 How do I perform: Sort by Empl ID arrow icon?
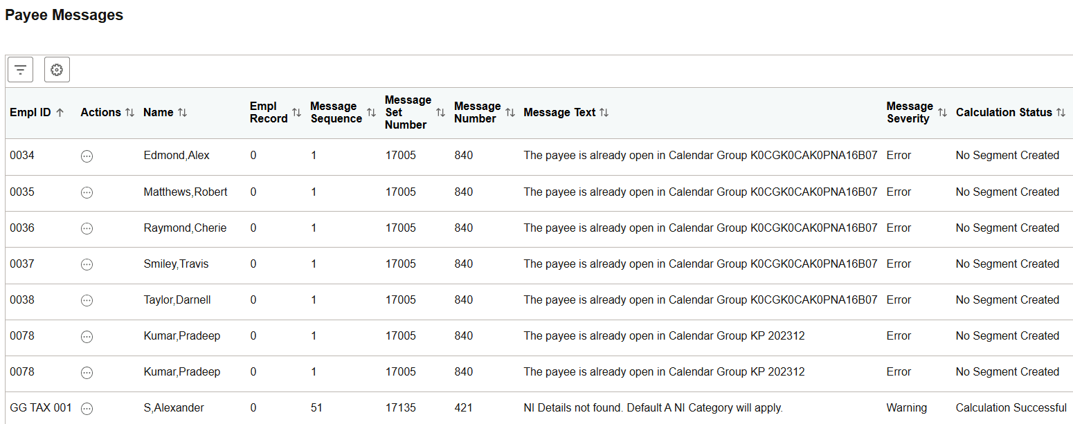[x=60, y=113]
